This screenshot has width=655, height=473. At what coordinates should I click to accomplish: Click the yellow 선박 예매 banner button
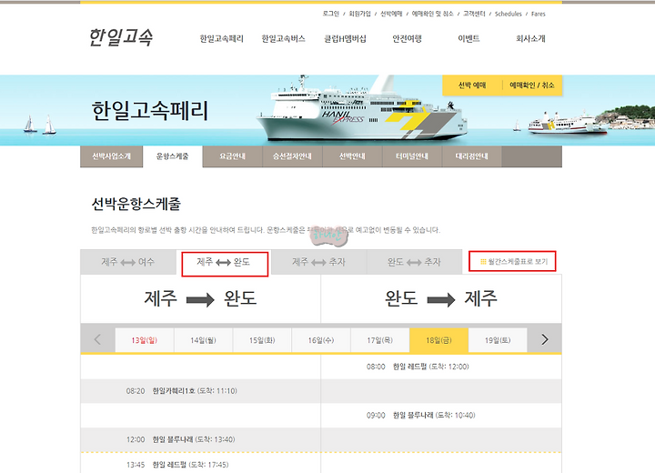pyautogui.click(x=472, y=86)
